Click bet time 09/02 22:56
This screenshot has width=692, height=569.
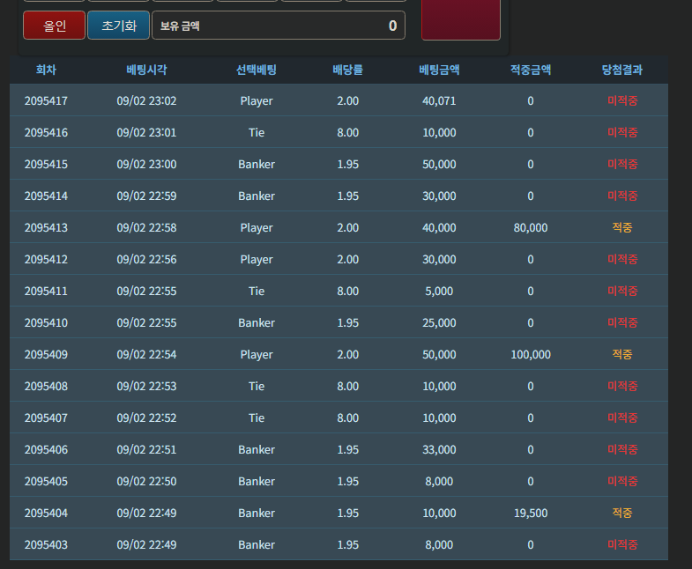[x=146, y=260]
